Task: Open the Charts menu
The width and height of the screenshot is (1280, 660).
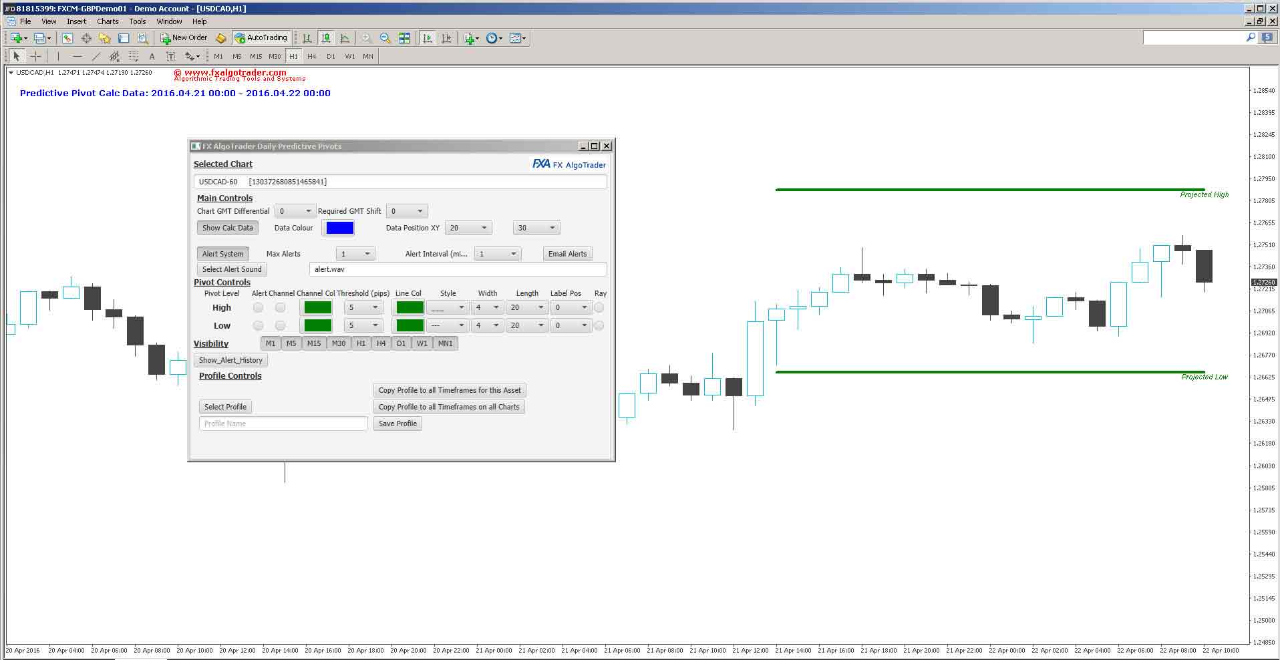Action: [x=107, y=21]
